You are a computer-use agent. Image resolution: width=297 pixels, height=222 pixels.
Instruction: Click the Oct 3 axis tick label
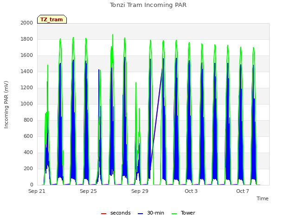tap(191, 191)
